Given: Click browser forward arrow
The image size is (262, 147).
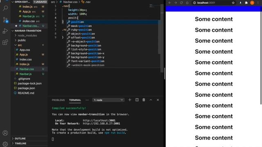Looking at the screenshot, I should pos(176,3).
